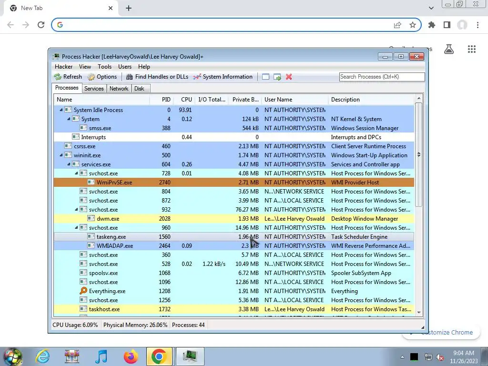Open the Hacker menu
The height and width of the screenshot is (366, 488).
(63, 67)
